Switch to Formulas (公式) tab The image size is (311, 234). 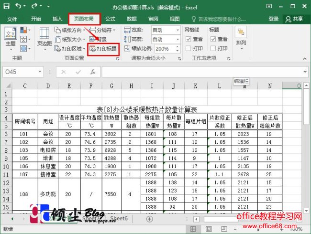(110, 19)
